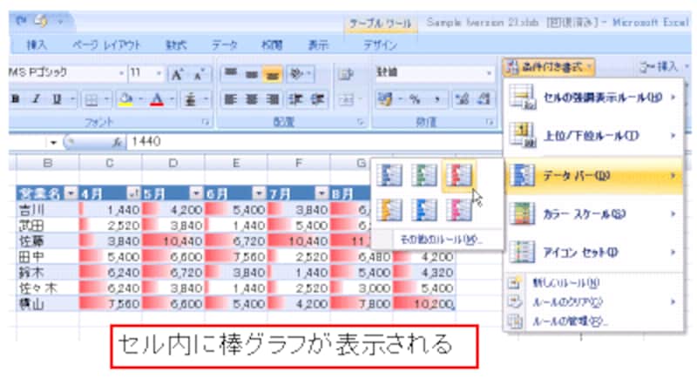Open the デザイン table tools tab
Screen dimensions: 697x378
pos(380,44)
